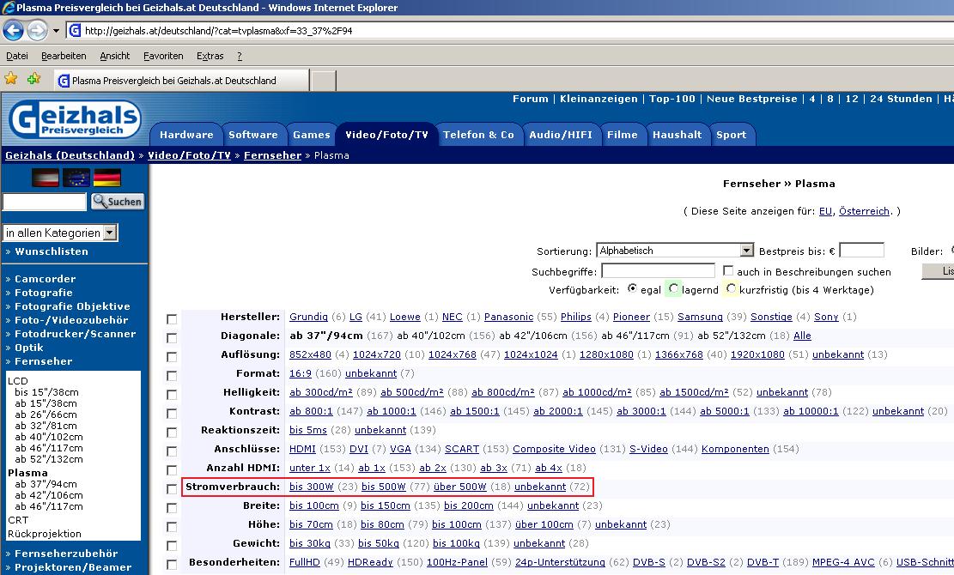Image resolution: width=954 pixels, height=575 pixels.
Task: Click the open Plasma Preisvergleich browser tab
Action: click(181, 80)
